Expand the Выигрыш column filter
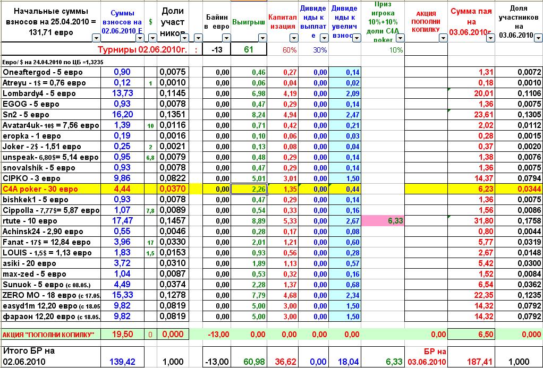Screen dimensions: 543x368 click(262, 38)
